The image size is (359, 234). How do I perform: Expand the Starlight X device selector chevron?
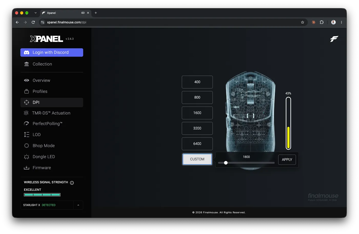(78, 205)
